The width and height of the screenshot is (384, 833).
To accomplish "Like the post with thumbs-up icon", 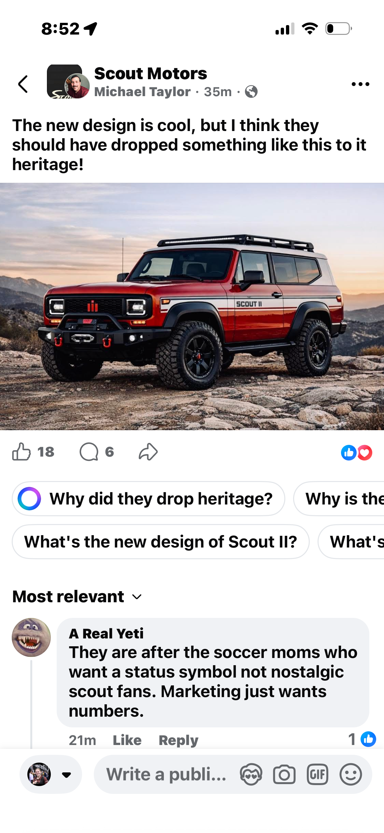I will pyautogui.click(x=21, y=452).
